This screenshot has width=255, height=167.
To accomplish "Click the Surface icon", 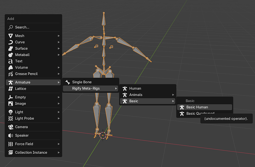I will (x=11, y=48).
